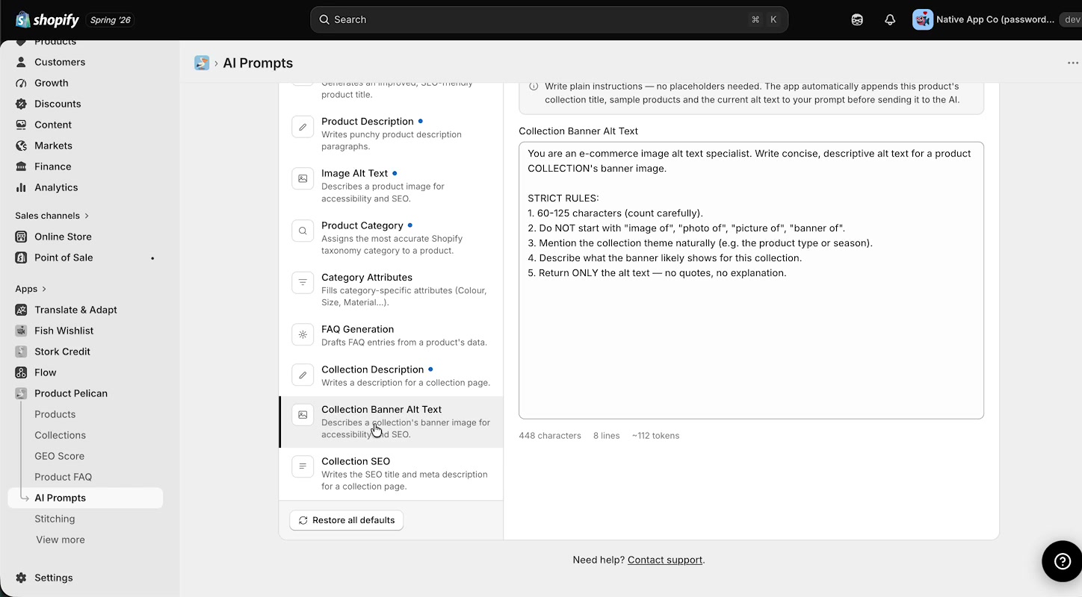Screen dimensions: 1082x597
Task: Click the Fish Wishlist app icon
Action: (x=21, y=331)
